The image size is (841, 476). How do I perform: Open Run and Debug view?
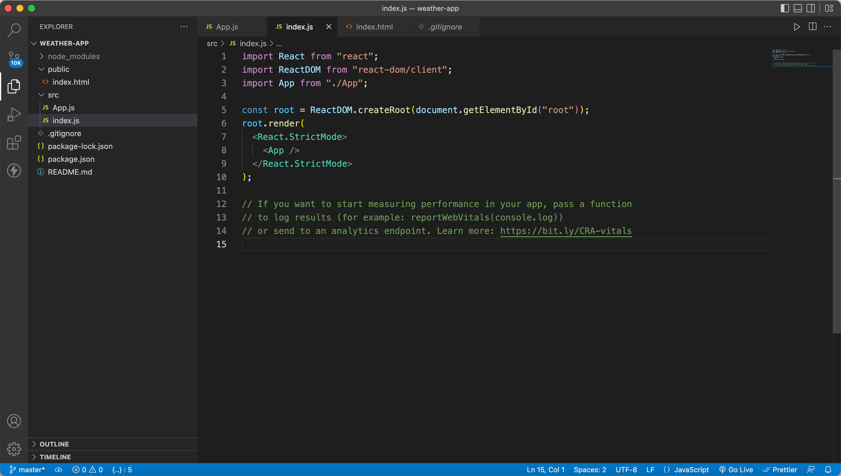coord(14,114)
